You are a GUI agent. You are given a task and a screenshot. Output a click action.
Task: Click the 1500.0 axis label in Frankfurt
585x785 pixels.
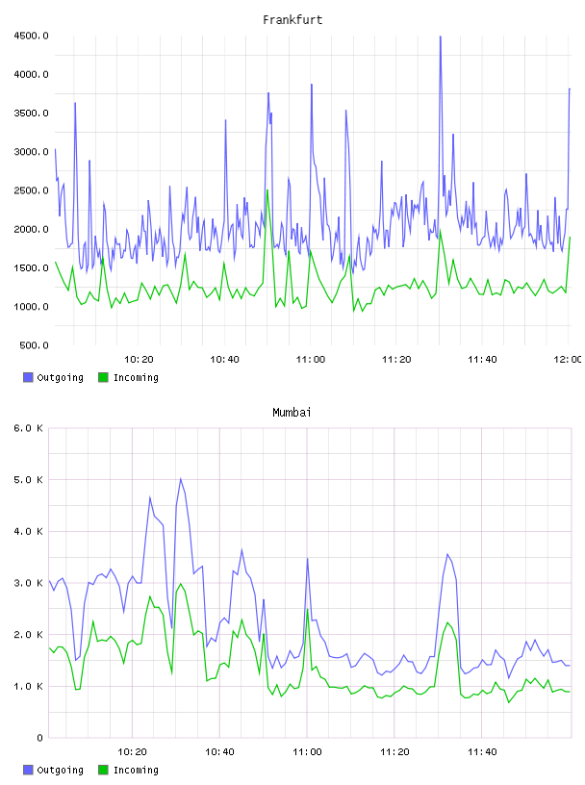click(31, 268)
